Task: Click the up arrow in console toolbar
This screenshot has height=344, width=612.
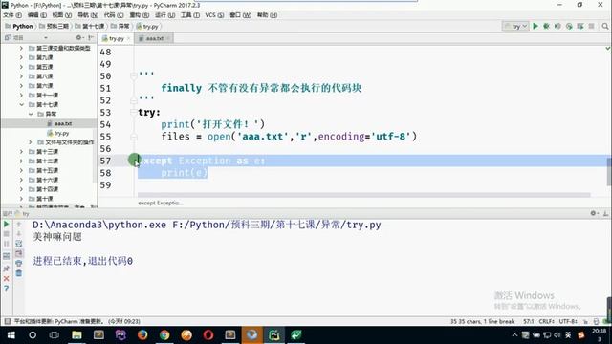Action: point(19,225)
